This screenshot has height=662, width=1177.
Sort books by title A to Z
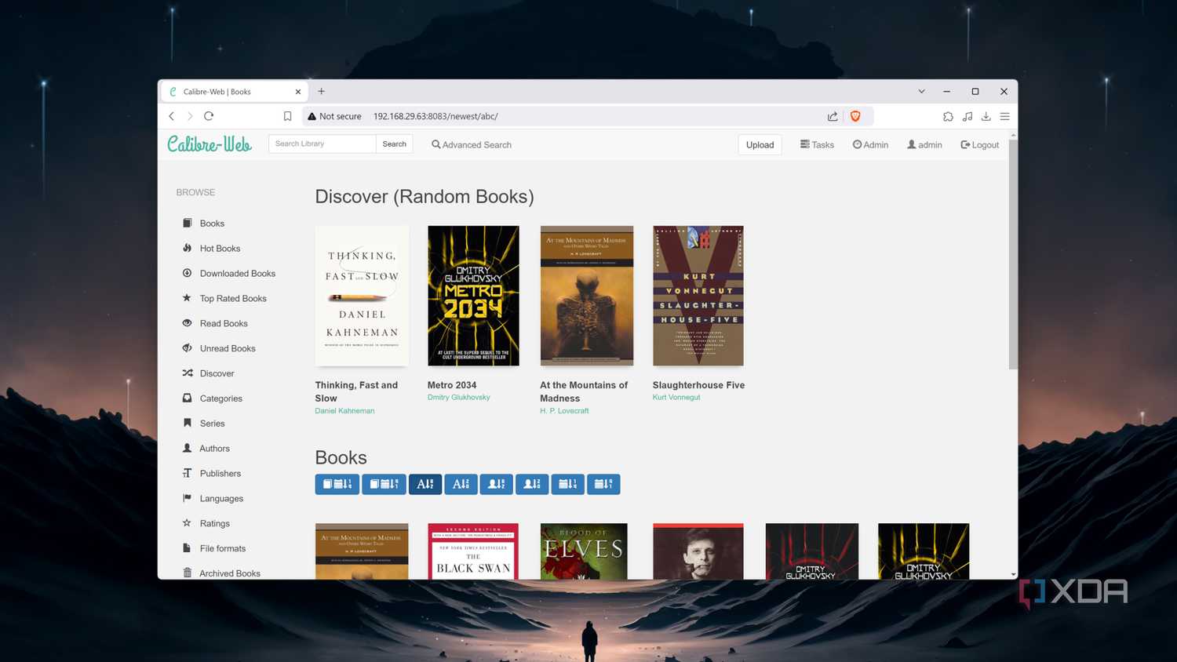[x=425, y=484]
